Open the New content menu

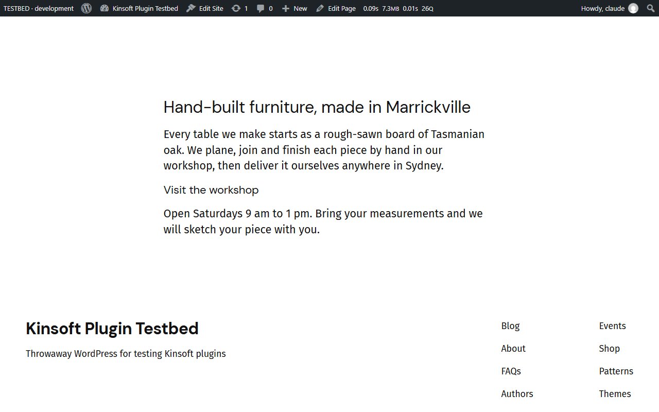(x=294, y=8)
